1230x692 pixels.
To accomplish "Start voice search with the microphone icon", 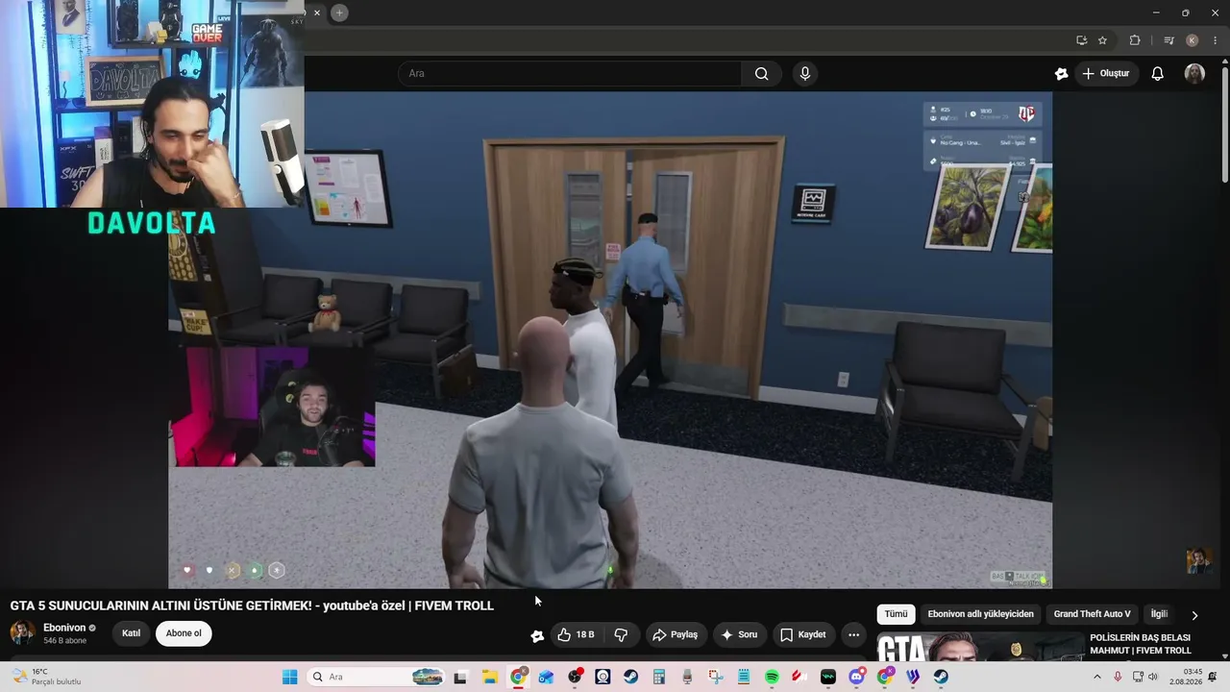I will point(805,74).
